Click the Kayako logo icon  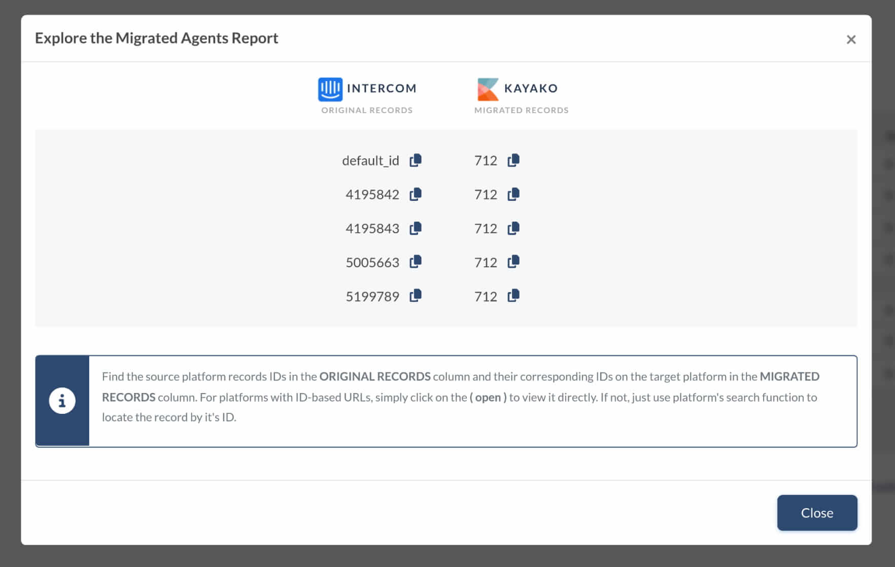point(488,89)
